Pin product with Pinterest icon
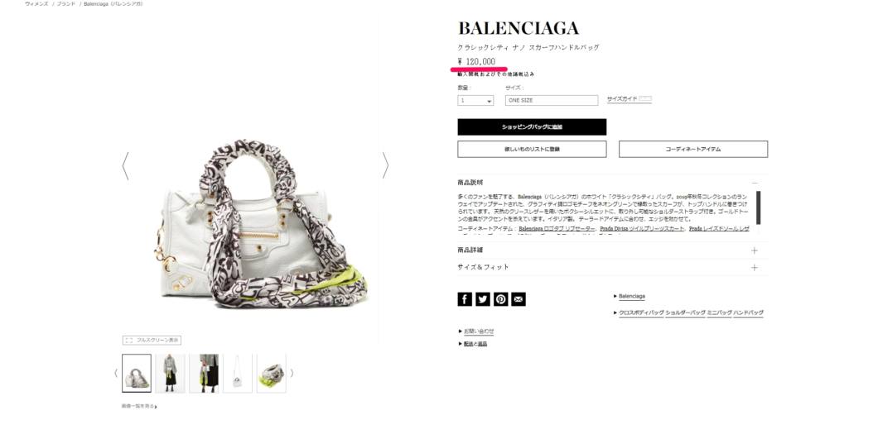 click(x=500, y=299)
